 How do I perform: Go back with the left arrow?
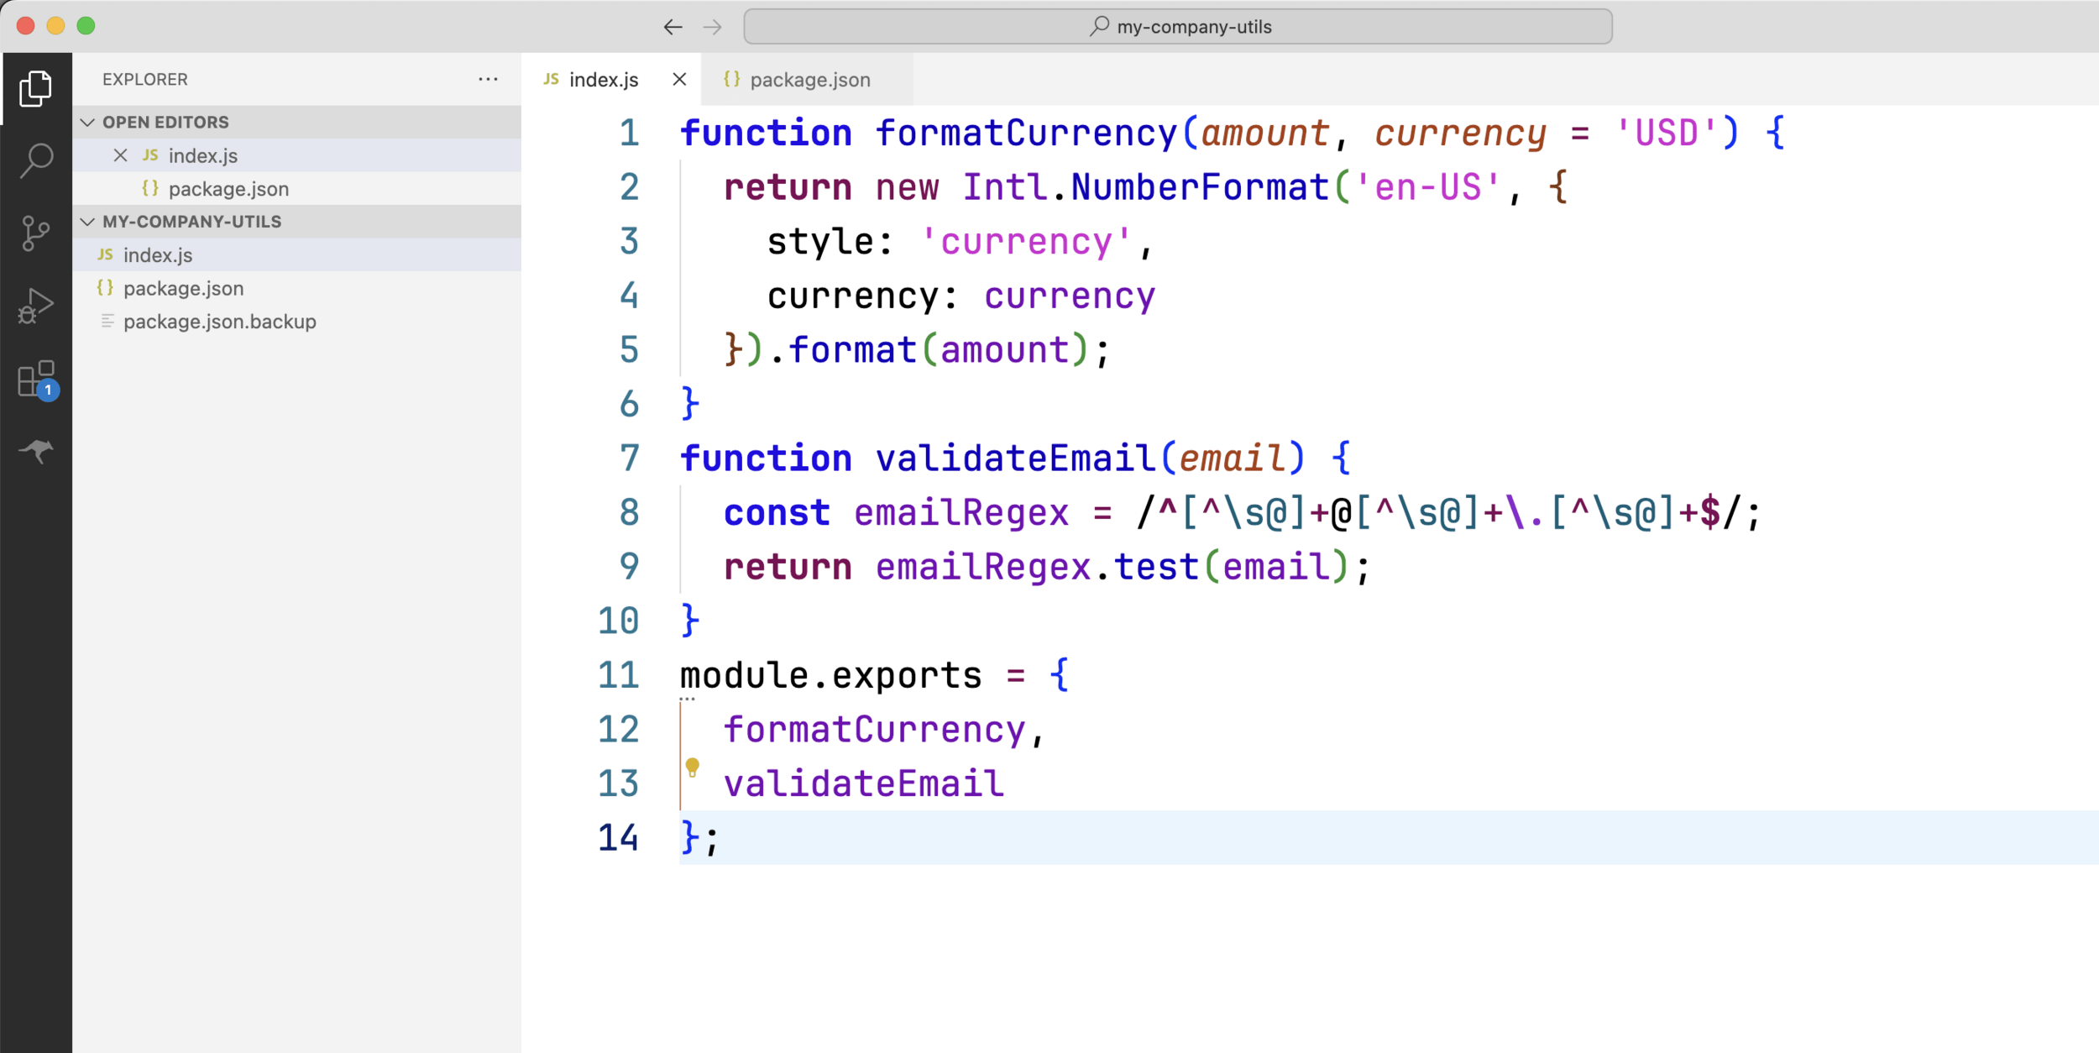coord(673,27)
